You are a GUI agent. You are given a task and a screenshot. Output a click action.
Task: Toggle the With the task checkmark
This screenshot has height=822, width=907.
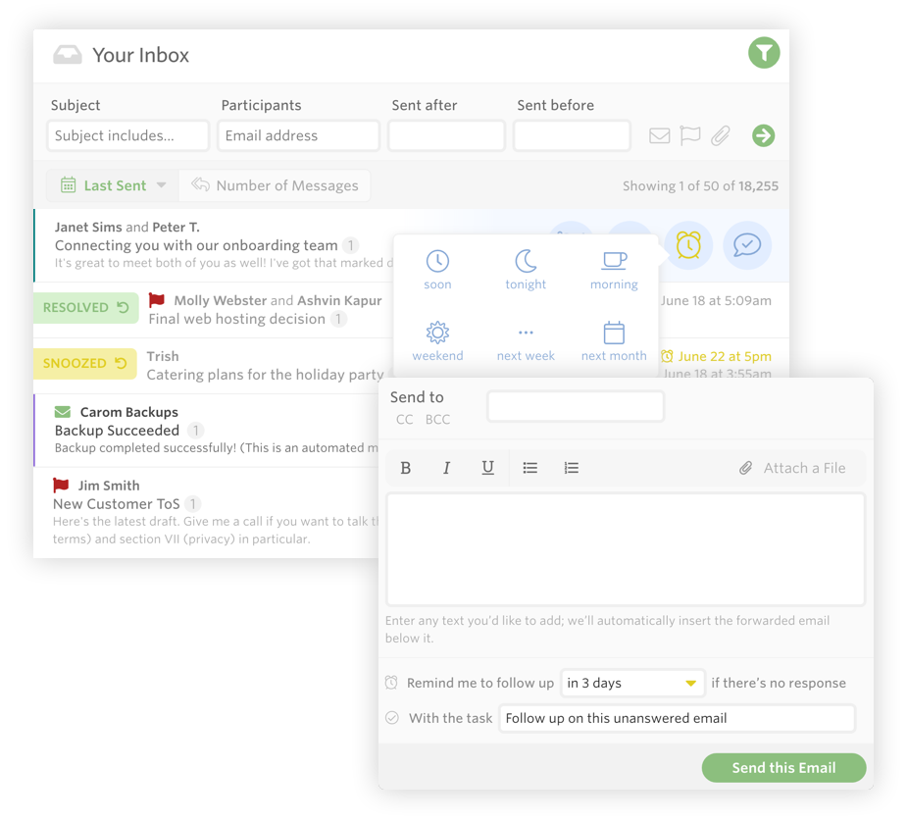point(391,718)
